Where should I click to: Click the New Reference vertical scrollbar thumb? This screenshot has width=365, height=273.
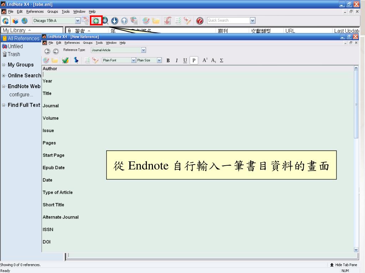coord(356,105)
